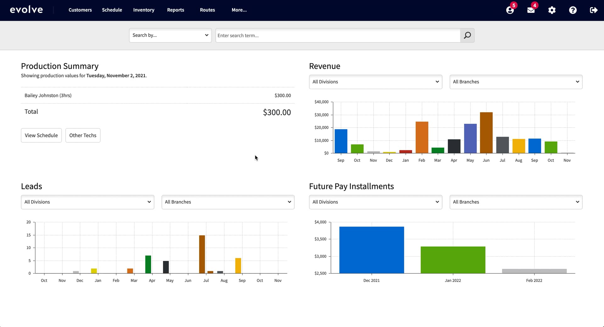Screen dimensions: 604x327
Task: Open the Reports menu
Action: tap(176, 10)
